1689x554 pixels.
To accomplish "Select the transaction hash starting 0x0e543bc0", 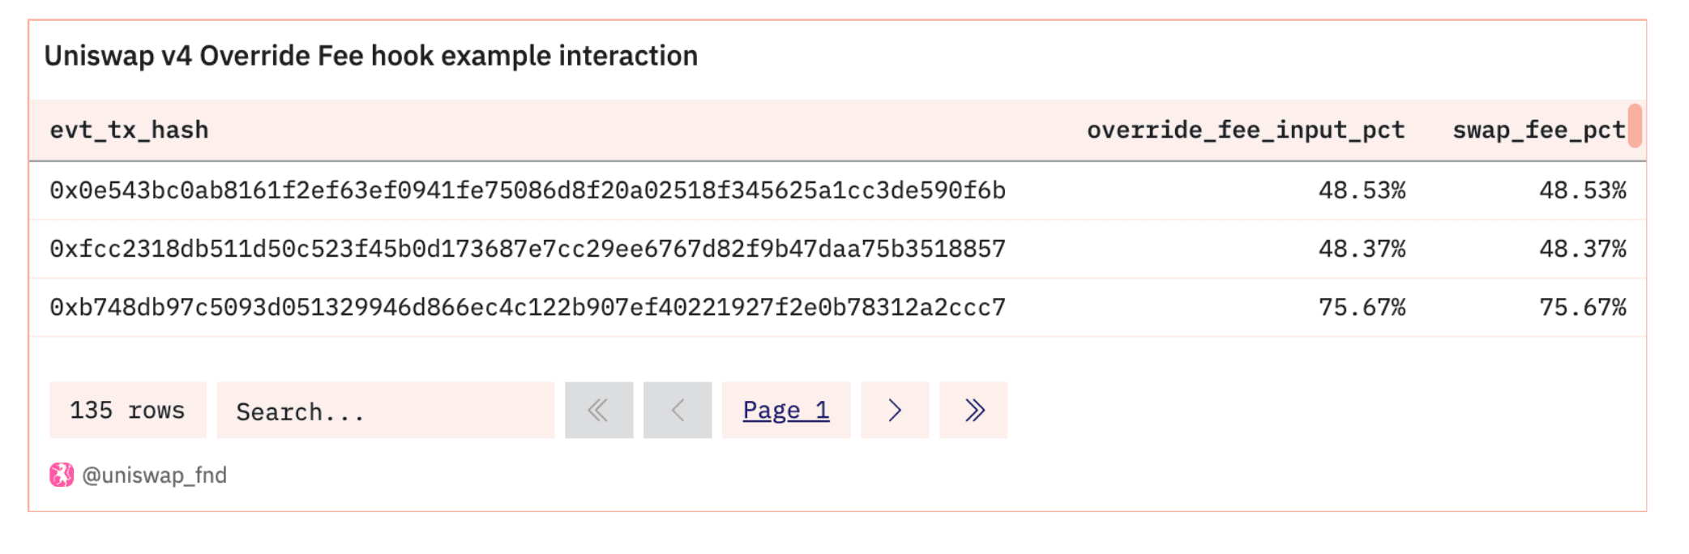I will click(x=527, y=190).
